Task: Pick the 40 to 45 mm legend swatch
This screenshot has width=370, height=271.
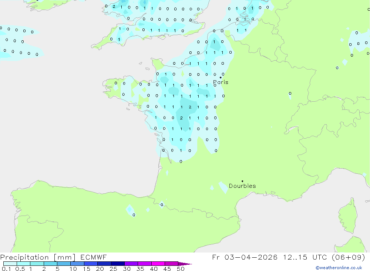Action: (x=158, y=264)
